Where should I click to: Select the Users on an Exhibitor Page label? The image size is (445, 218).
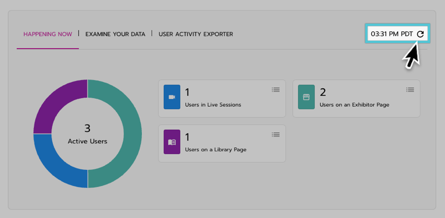(x=354, y=105)
